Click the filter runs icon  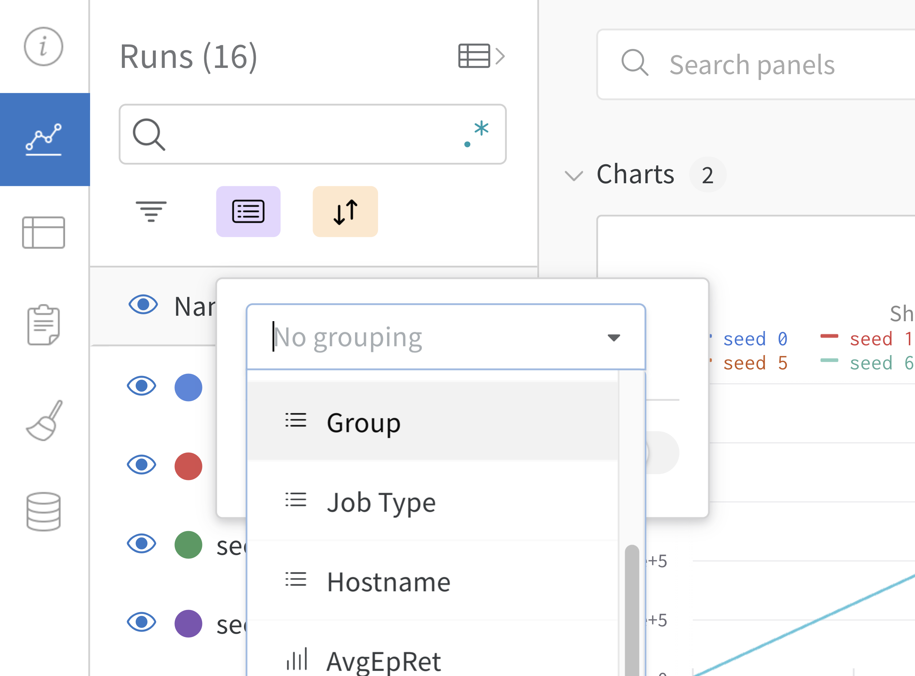[x=151, y=211]
